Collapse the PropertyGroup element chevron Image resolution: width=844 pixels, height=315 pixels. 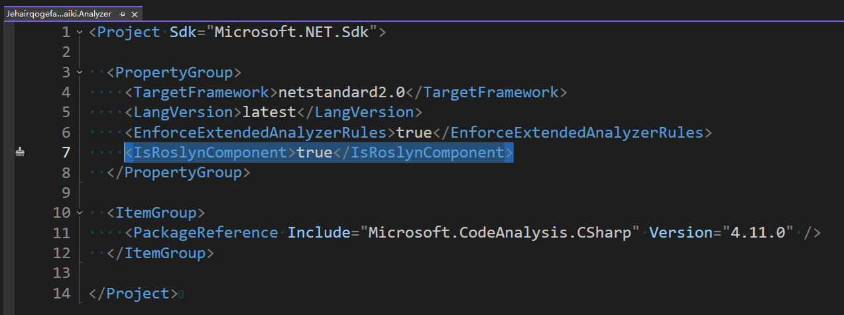[80, 72]
